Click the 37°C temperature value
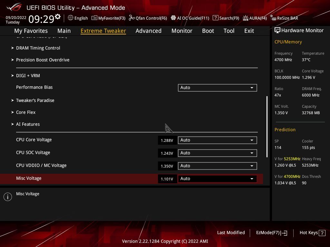Screen dimensions: 330x247 (x=306, y=59)
